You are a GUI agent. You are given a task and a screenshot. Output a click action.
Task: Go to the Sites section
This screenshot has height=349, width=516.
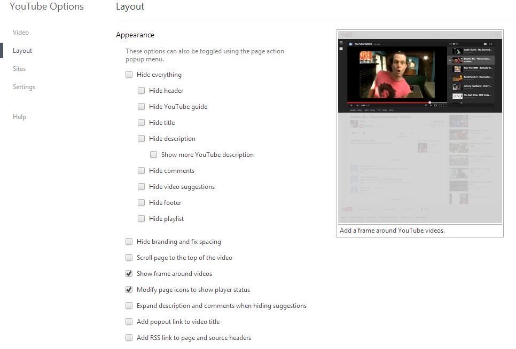click(19, 69)
